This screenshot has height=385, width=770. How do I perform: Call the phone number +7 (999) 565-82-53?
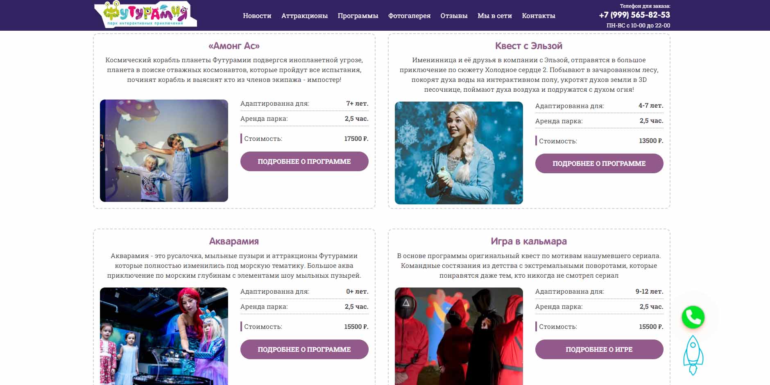click(x=634, y=15)
